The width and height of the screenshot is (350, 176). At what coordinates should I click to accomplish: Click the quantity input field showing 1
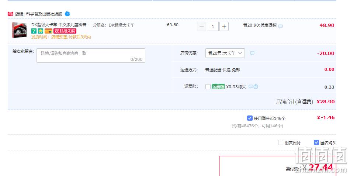pos(213,27)
